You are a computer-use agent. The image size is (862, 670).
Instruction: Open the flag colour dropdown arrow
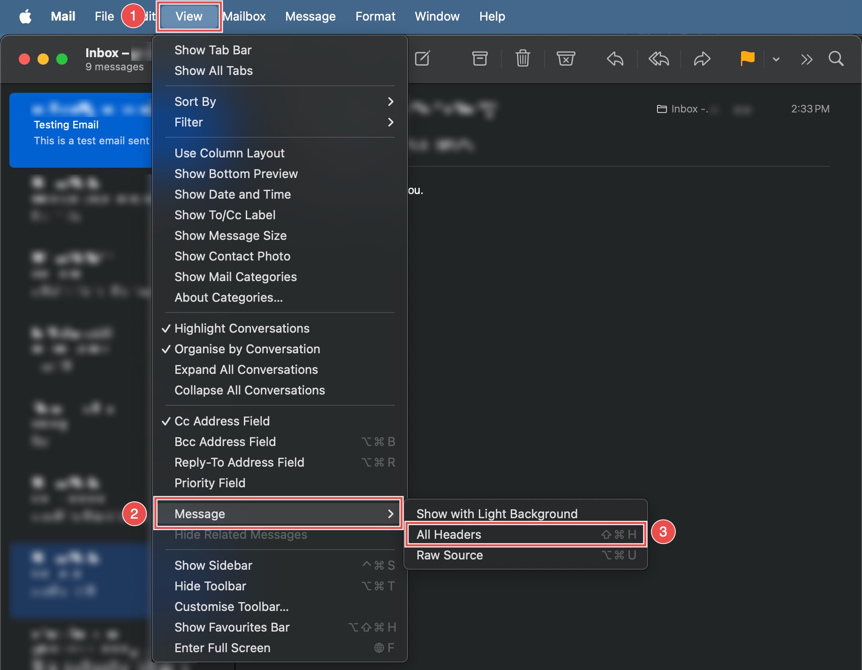[776, 60]
